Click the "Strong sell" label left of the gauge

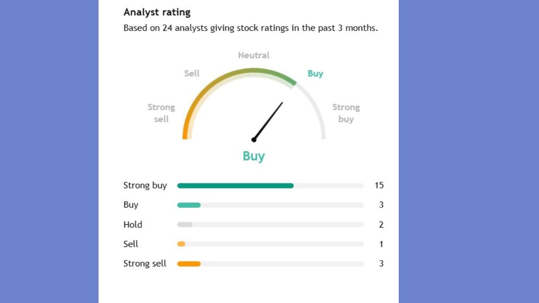161,113
